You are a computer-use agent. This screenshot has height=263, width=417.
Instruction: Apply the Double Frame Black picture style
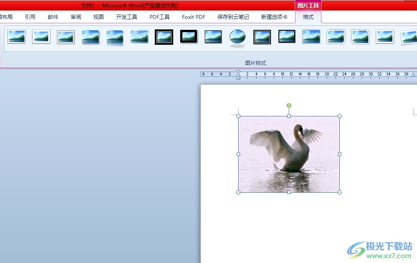point(164,37)
